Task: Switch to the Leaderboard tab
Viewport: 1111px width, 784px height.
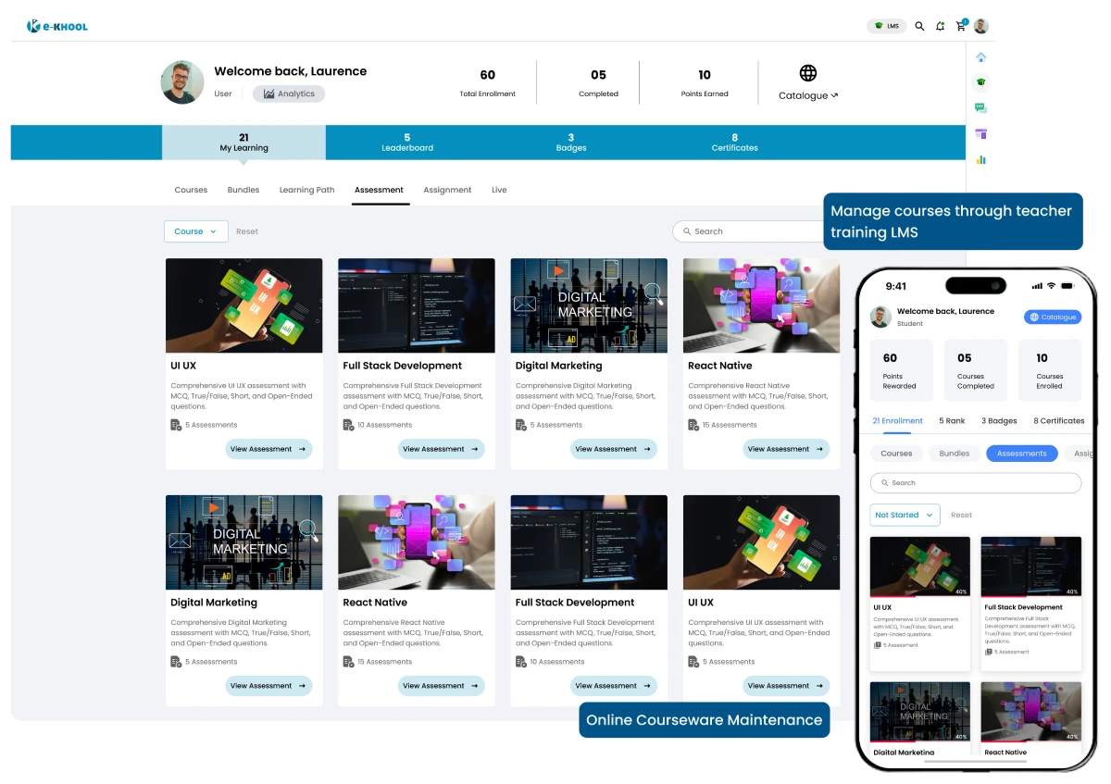Action: tap(407, 143)
